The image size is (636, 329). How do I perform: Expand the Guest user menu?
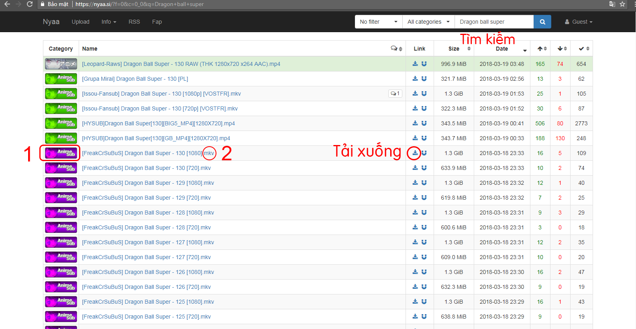[579, 22]
